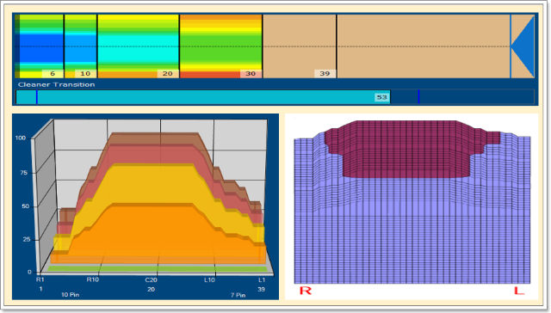Click the red R label under the cross-section
The height and width of the screenshot is (313, 551).
click(x=306, y=291)
